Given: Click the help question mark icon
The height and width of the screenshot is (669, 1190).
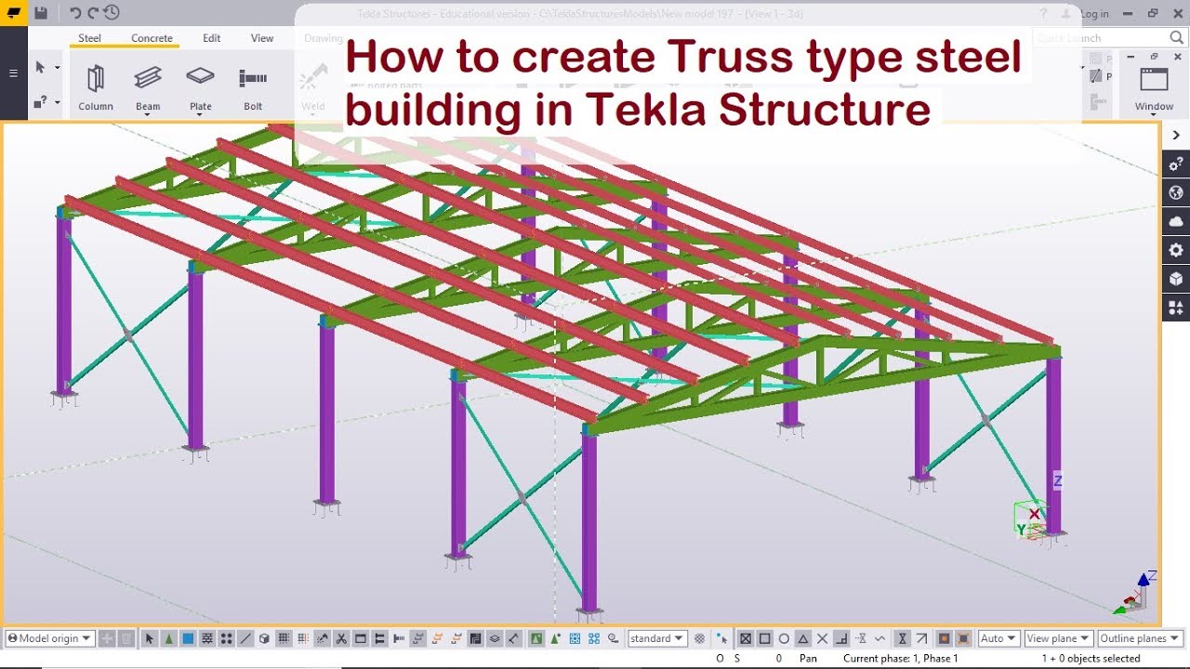Looking at the screenshot, I should click(x=1044, y=13).
